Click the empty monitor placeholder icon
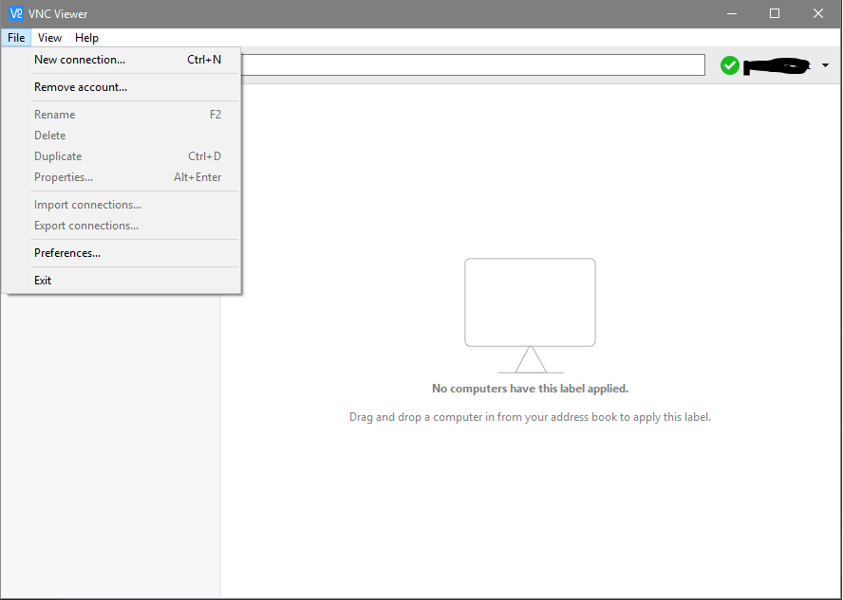 click(530, 316)
